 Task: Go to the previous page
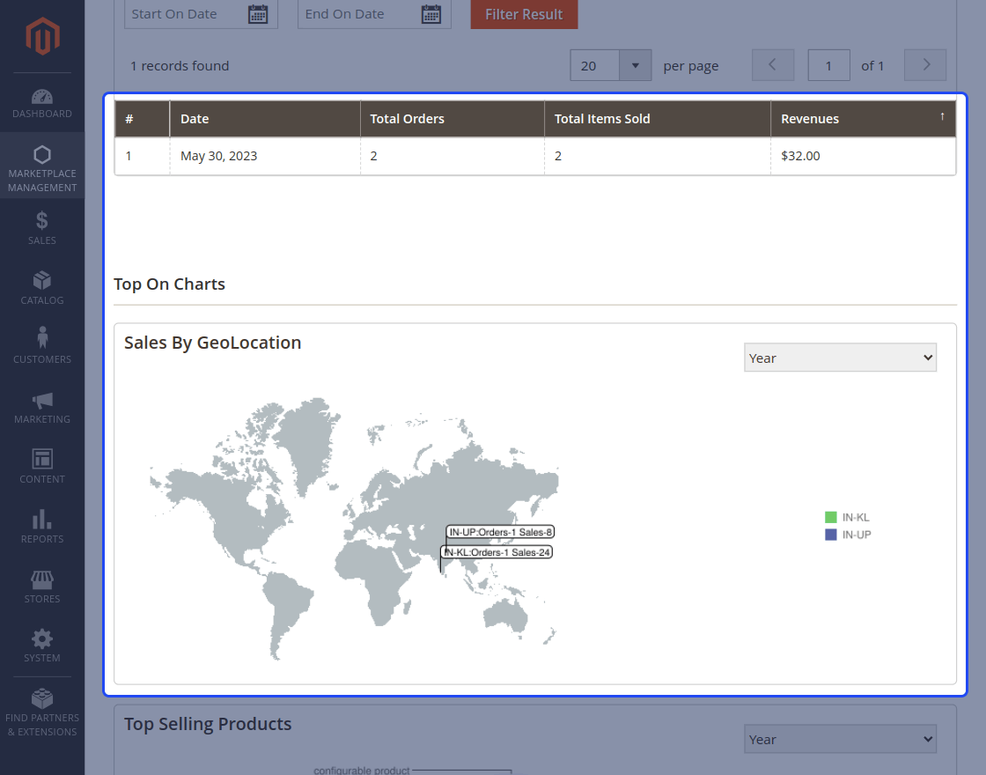(x=773, y=65)
